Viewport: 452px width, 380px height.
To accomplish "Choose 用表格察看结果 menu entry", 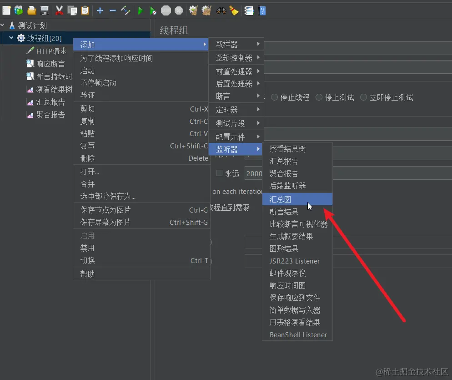I will [297, 322].
